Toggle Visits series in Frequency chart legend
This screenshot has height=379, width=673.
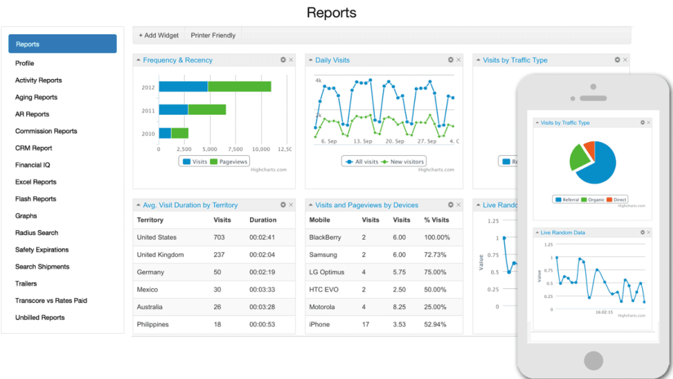click(195, 161)
